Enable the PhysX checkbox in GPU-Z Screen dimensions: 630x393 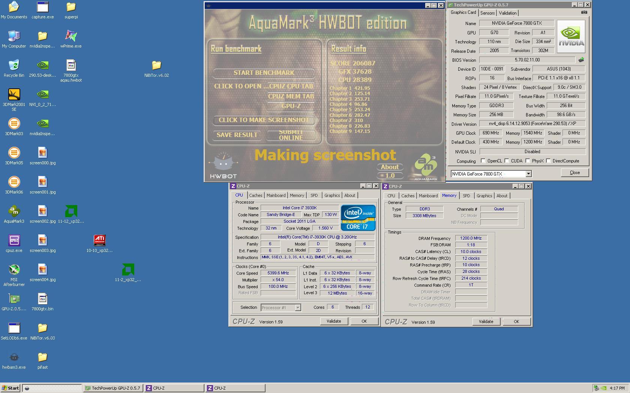coord(528,161)
